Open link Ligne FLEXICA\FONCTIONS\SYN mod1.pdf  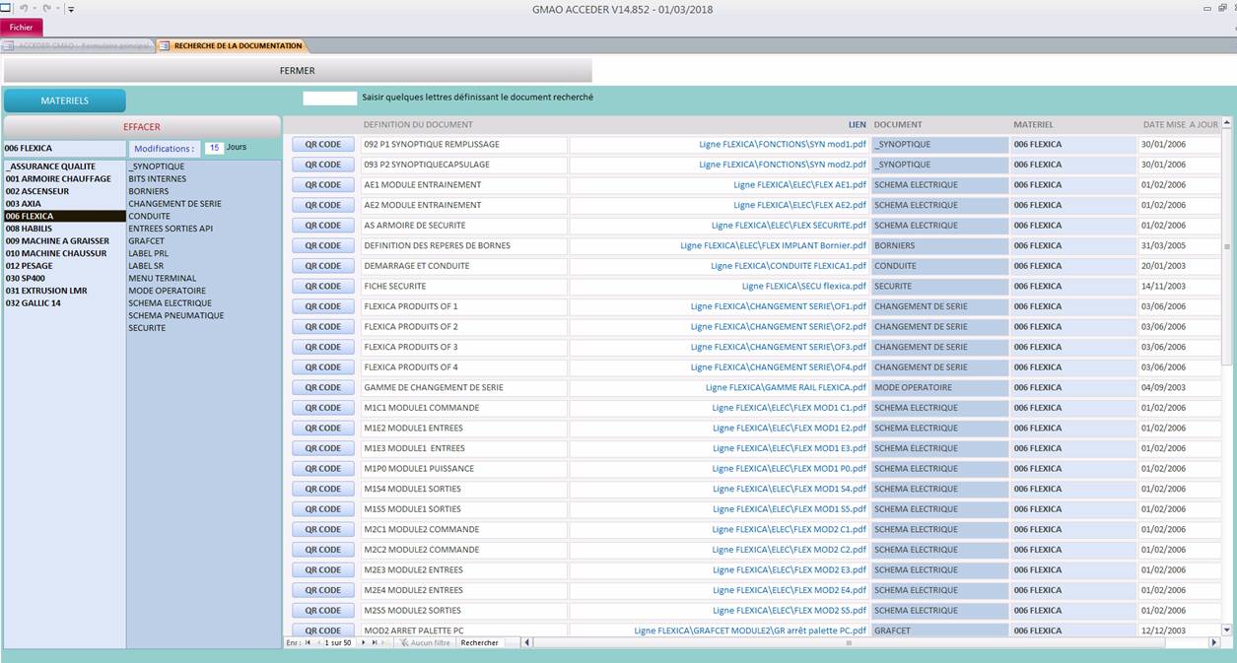(x=783, y=144)
